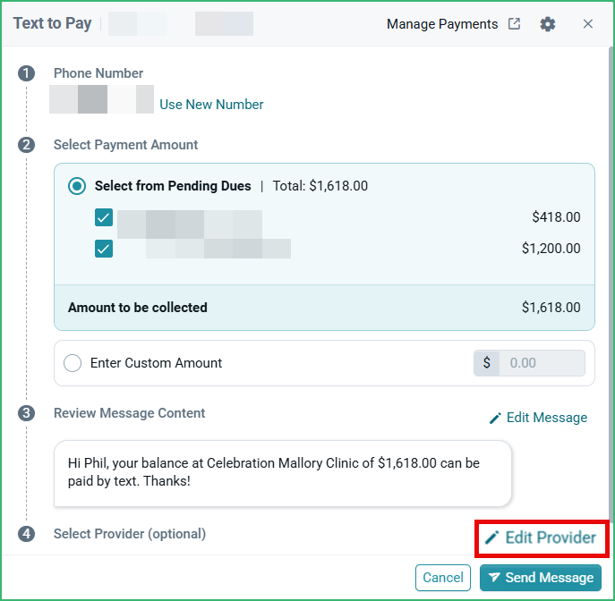
Task: Click the Use New Number link
Action: point(211,105)
